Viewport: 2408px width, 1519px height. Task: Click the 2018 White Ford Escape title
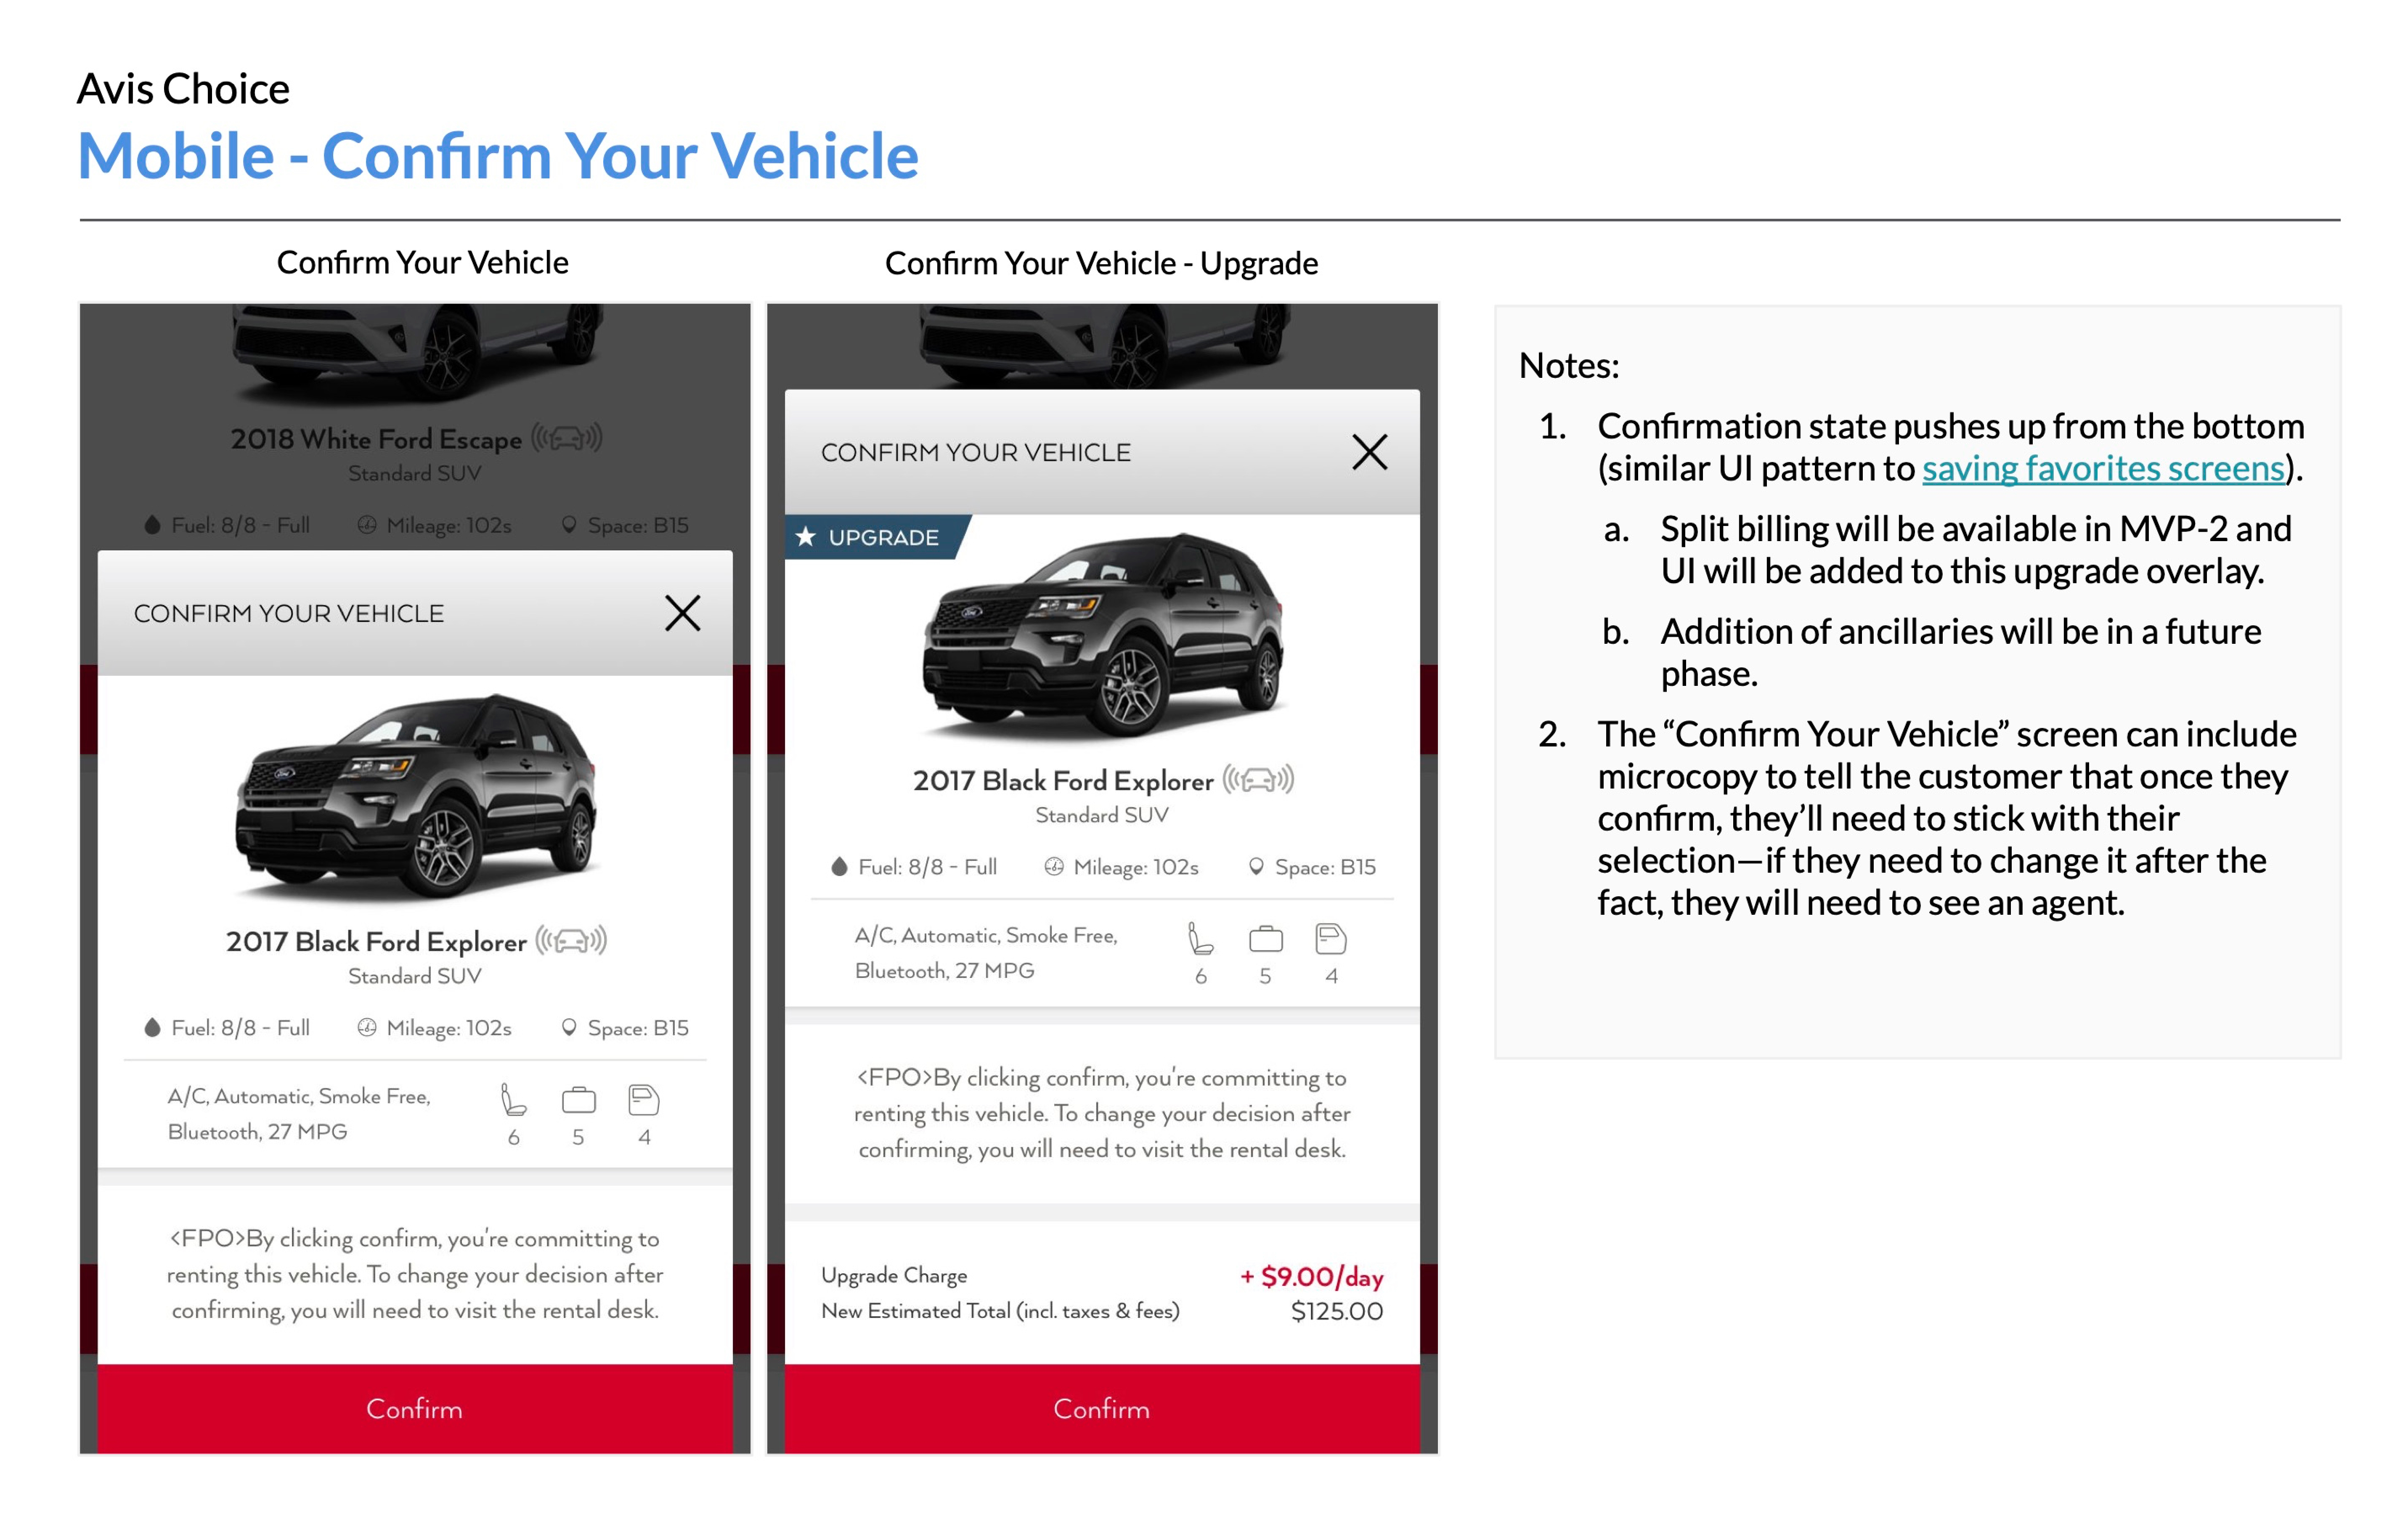click(x=376, y=439)
